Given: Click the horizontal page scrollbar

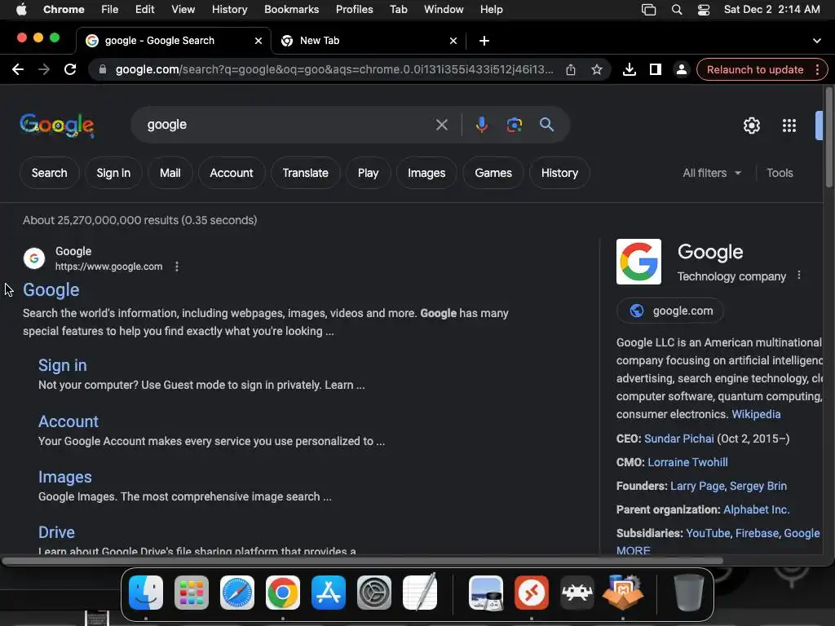Looking at the screenshot, I should click(x=362, y=560).
